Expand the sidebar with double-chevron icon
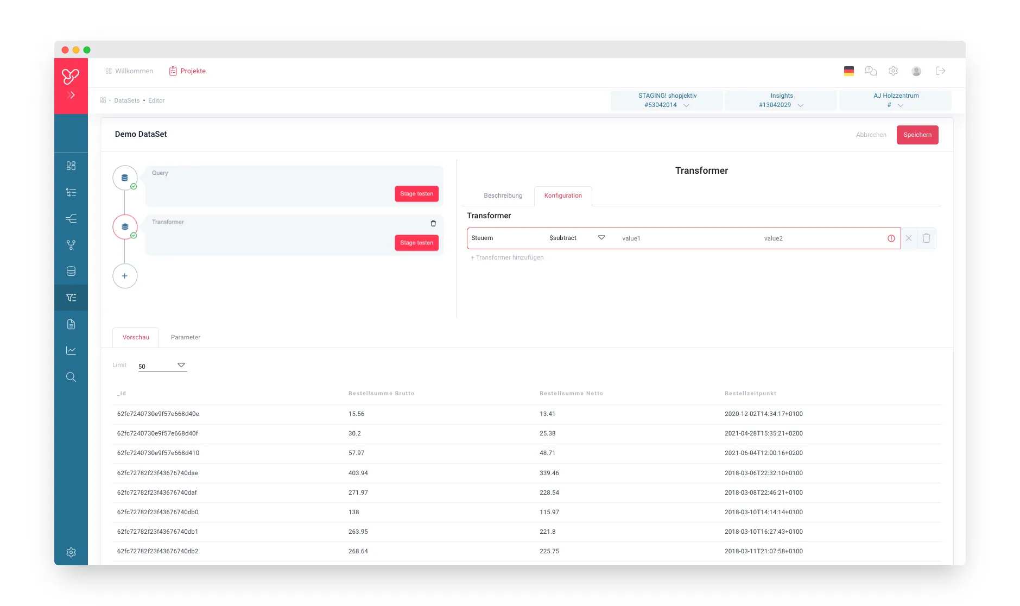1020x606 pixels. coord(71,95)
